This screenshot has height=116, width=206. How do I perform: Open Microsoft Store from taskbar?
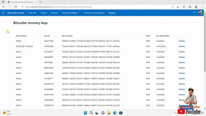pyautogui.click(x=121, y=113)
